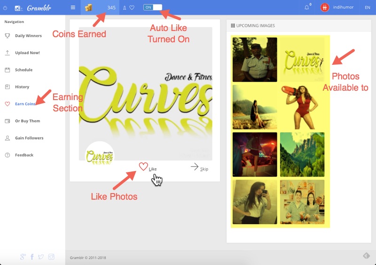The image size is (376, 265).
Task: Click the Upcoming Images grid icon
Action: (233, 25)
